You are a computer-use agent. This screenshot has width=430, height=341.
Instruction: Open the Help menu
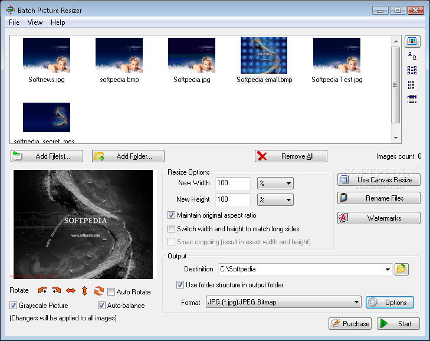click(58, 22)
